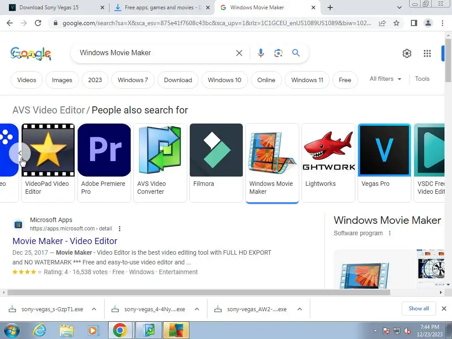Open Windows Media Player from taskbar
The height and width of the screenshot is (339, 452).
coord(93,330)
